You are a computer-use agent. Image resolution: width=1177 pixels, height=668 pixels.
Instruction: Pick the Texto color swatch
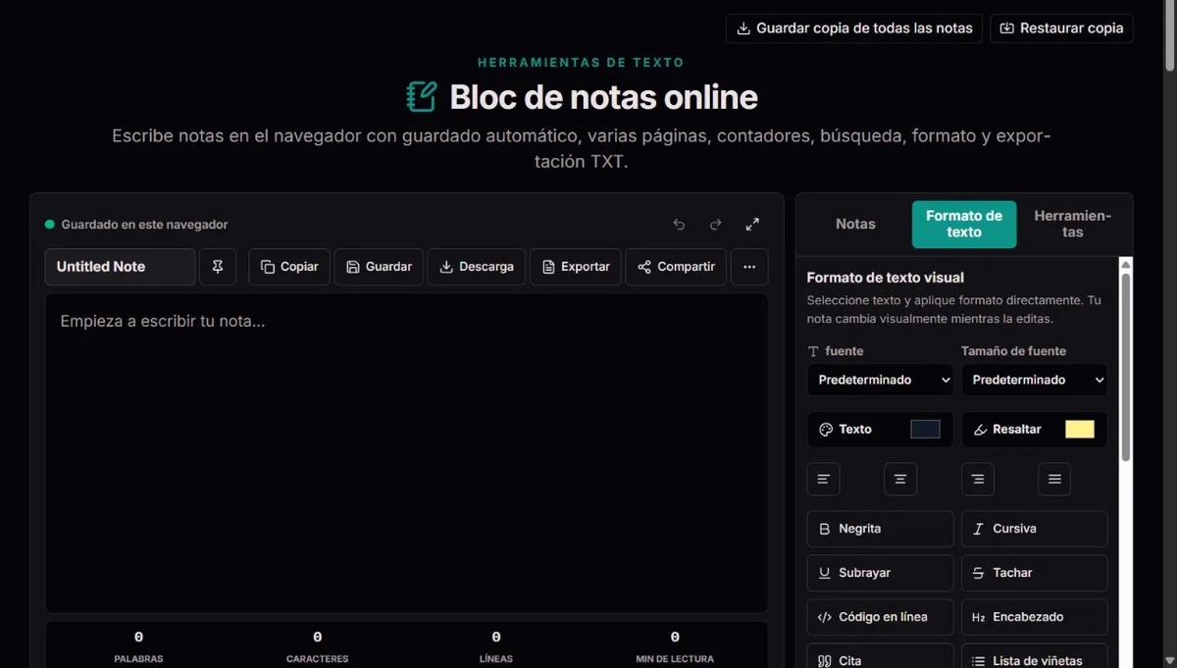click(x=925, y=429)
